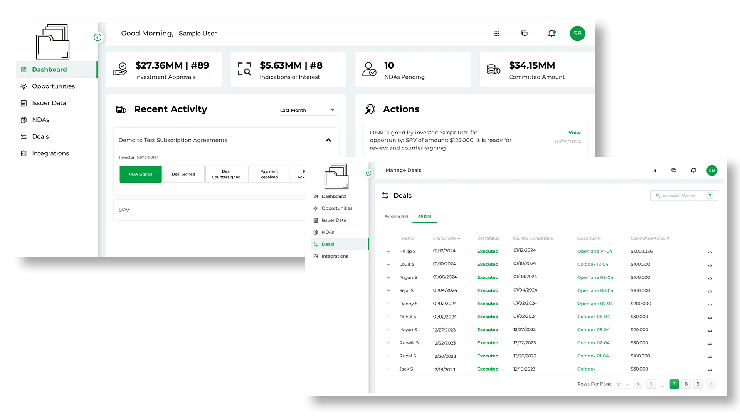Image resolution: width=740 pixels, height=416 pixels.
Task: Collapse the Dashboard sidebar with arrow icon
Action: tap(98, 37)
